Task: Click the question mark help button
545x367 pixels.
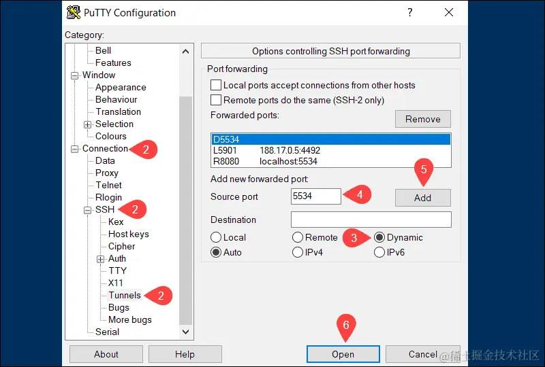Action: 410,12
